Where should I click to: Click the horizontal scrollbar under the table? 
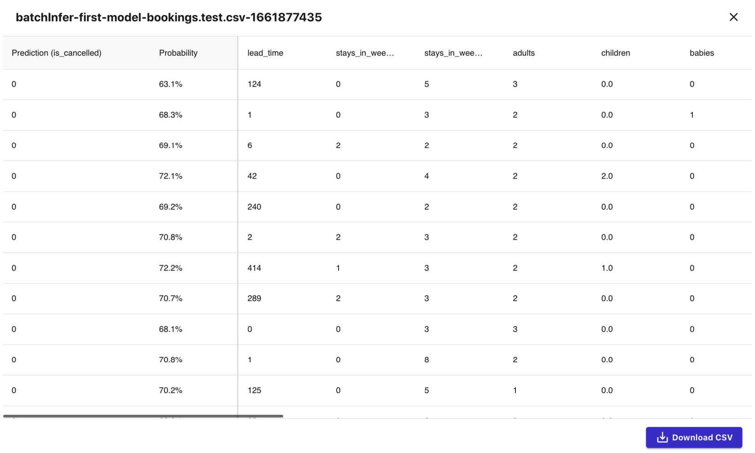point(143,416)
